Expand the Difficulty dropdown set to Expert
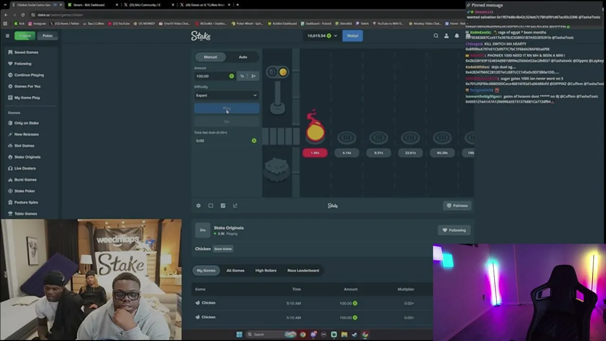 click(x=227, y=95)
